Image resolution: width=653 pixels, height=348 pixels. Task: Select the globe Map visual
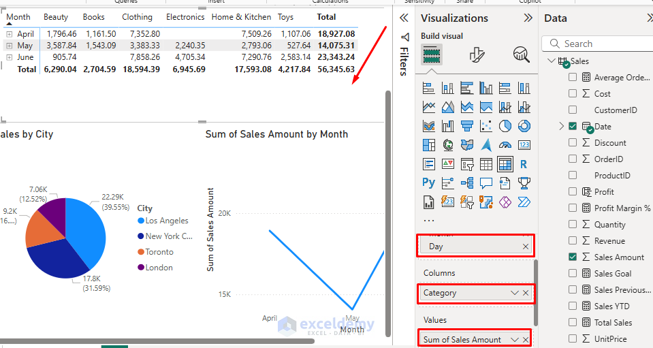click(447, 145)
